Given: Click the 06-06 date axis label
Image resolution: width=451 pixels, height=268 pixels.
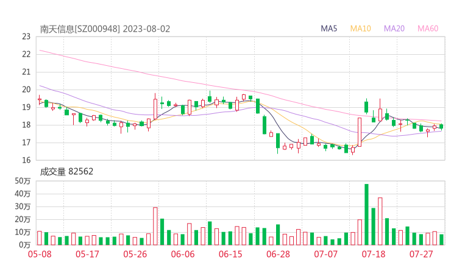Looking at the screenshot, I should click(183, 254).
